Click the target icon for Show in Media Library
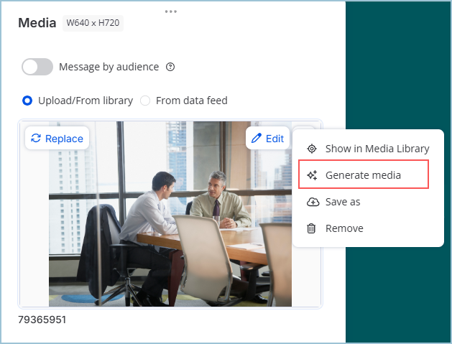 point(312,149)
